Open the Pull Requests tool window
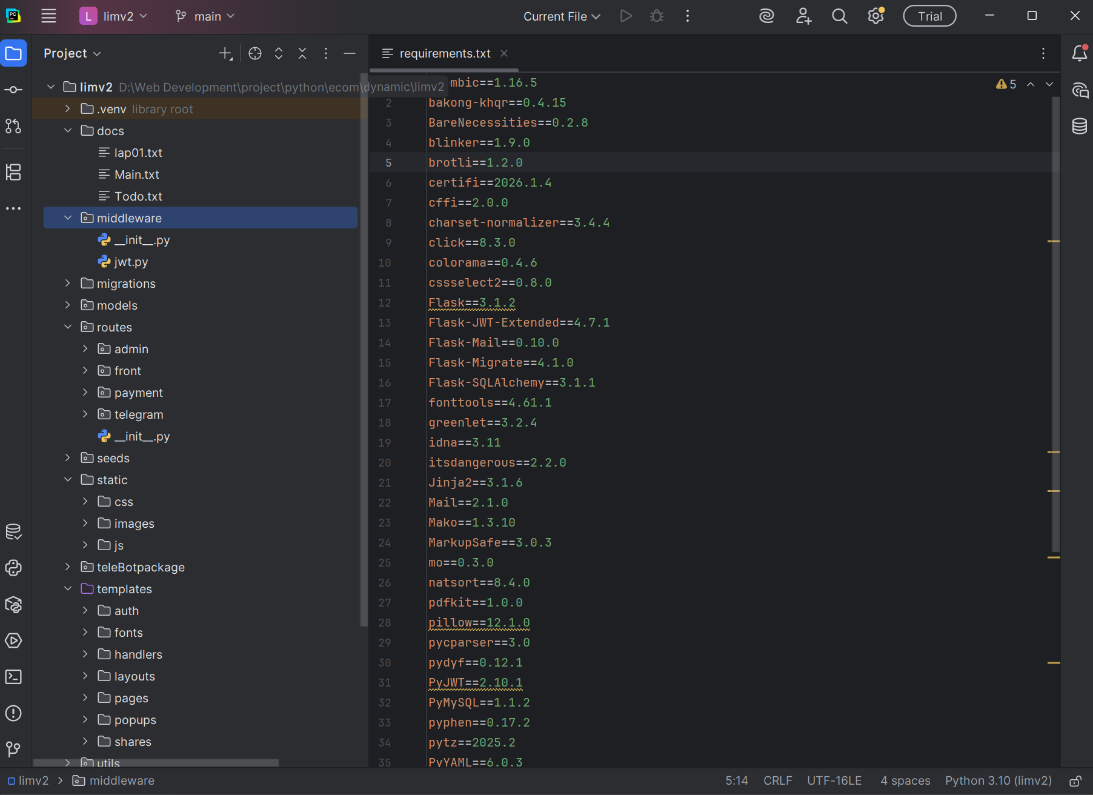The height and width of the screenshot is (795, 1093). click(13, 126)
